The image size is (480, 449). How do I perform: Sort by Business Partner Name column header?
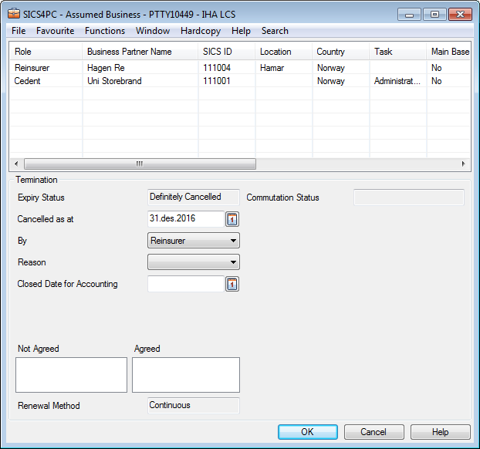click(140, 52)
